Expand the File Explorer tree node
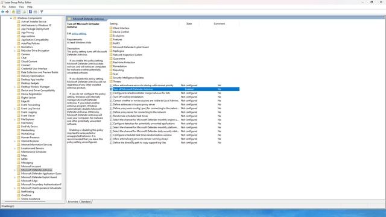Screen dimensions: 386x217 [14, 119]
